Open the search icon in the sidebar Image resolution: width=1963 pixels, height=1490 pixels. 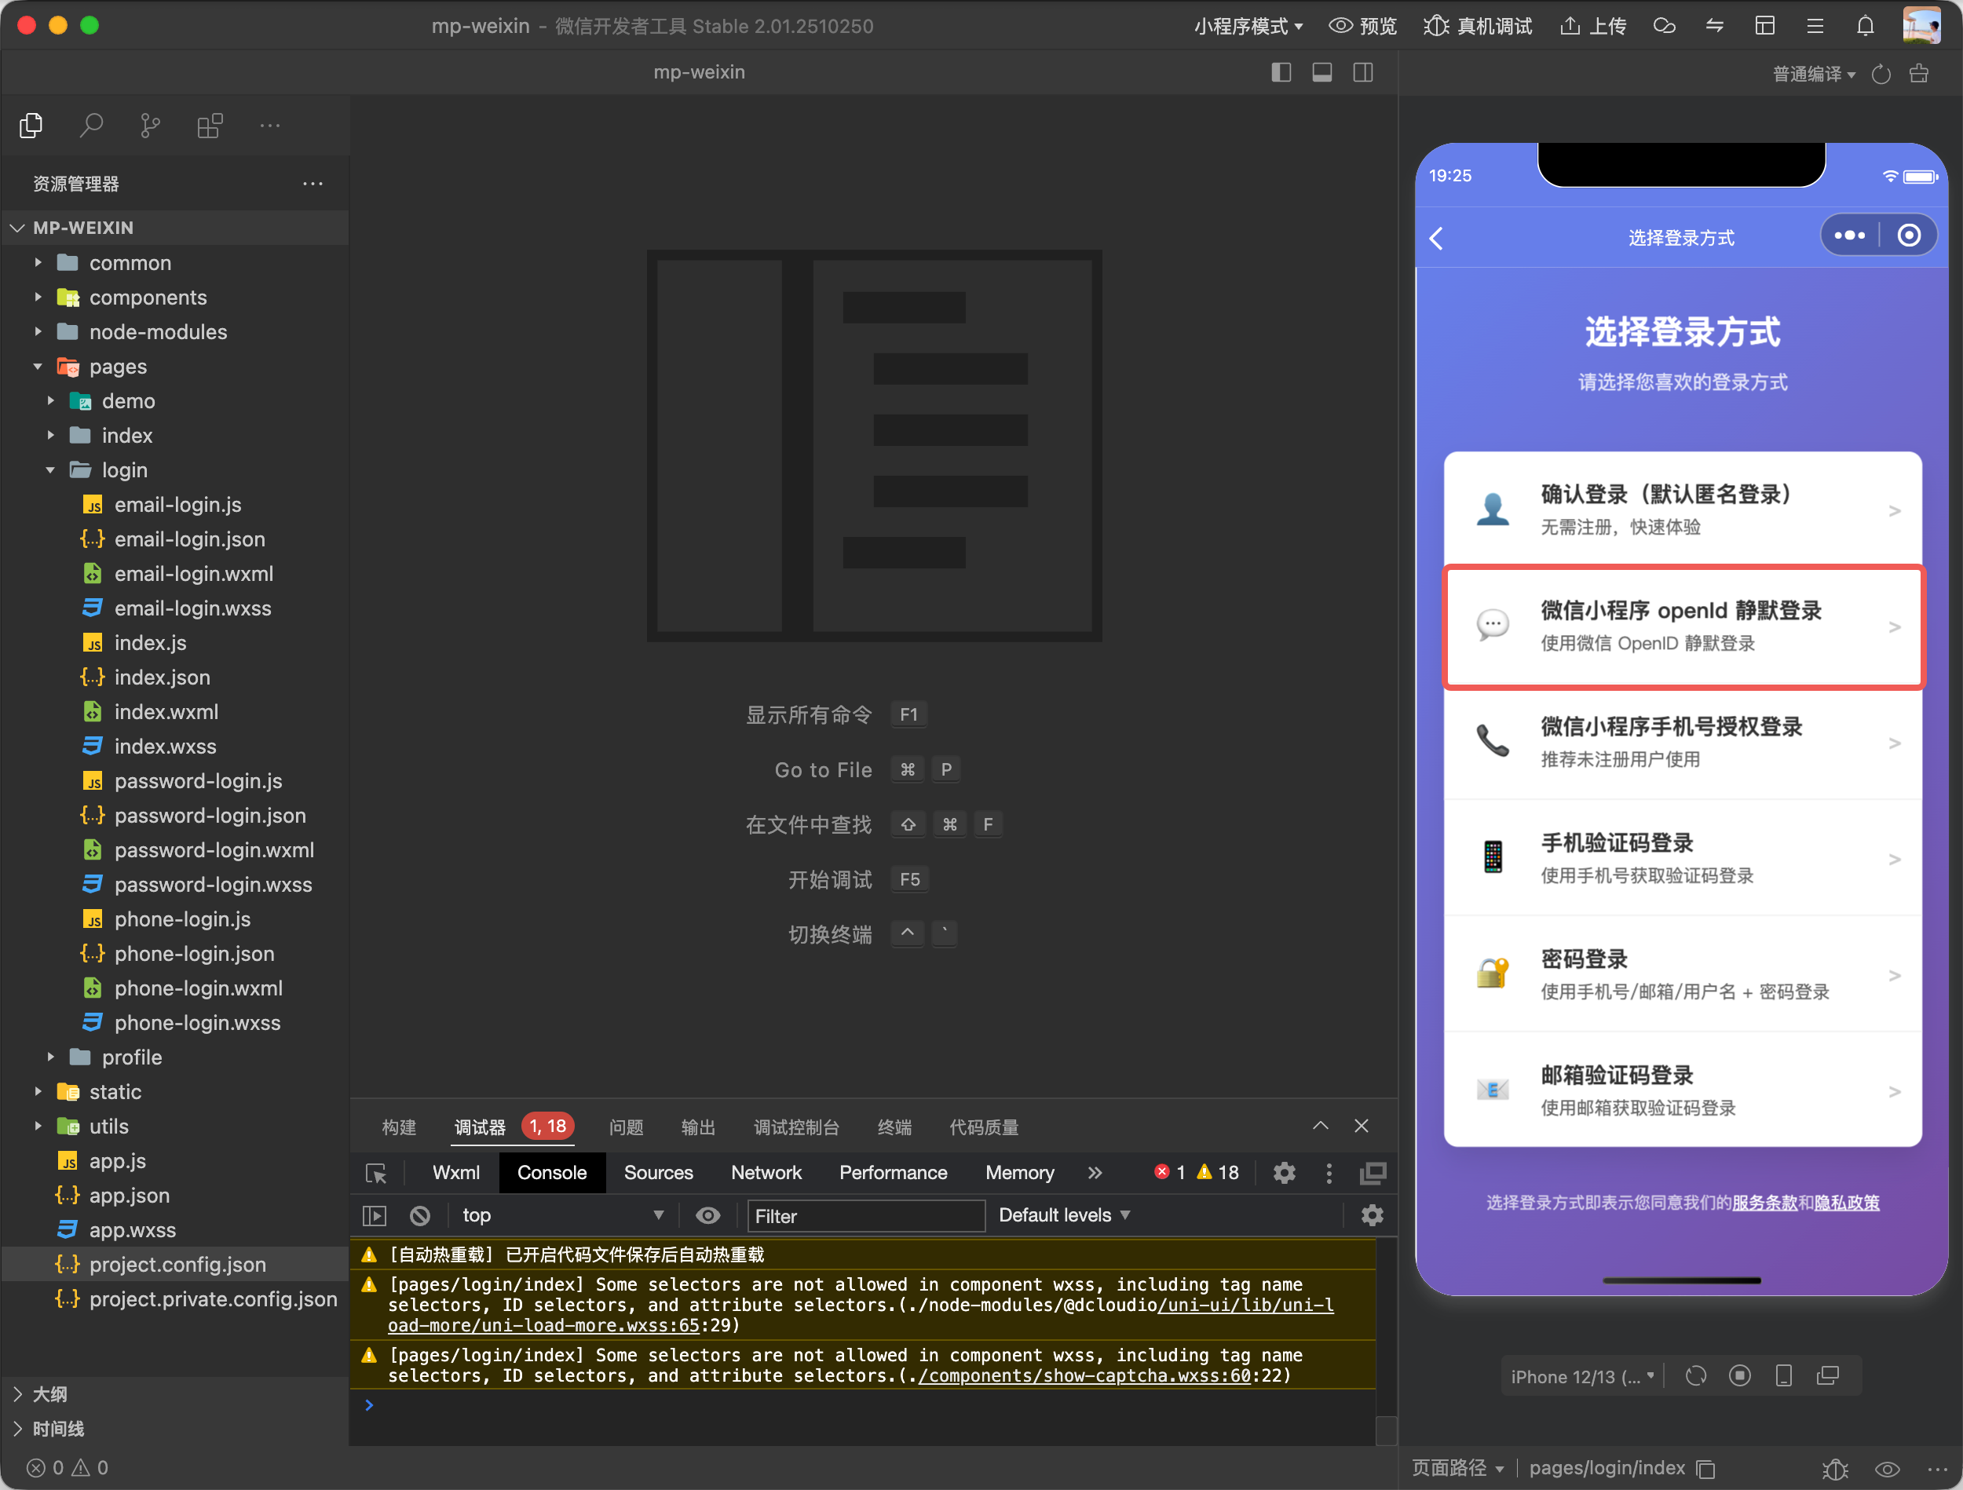91,125
